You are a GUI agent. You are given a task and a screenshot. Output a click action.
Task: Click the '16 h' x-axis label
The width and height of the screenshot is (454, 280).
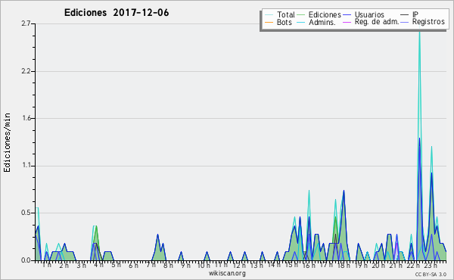click(x=309, y=265)
